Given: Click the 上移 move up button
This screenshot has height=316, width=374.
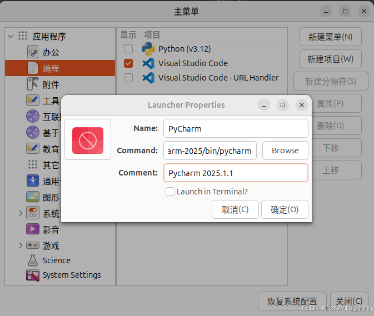Looking at the screenshot, I should click(336, 170).
